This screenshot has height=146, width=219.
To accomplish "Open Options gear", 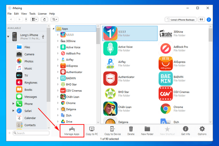I will (202, 131).
